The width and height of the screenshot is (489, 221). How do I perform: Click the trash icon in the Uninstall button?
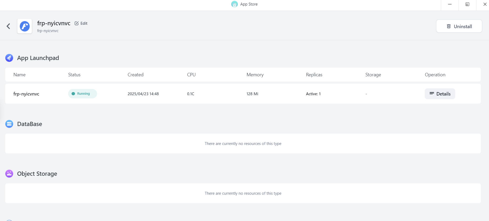point(449,26)
